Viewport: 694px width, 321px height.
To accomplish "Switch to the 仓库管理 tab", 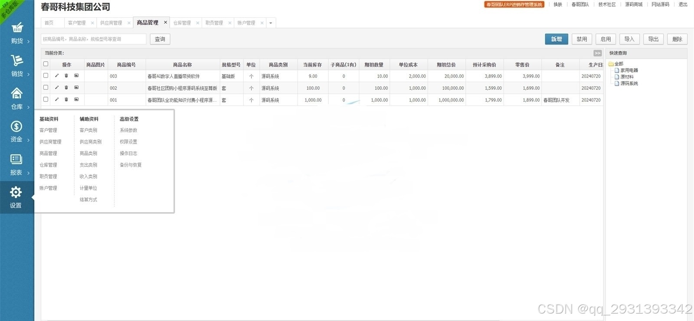I will 182,23.
